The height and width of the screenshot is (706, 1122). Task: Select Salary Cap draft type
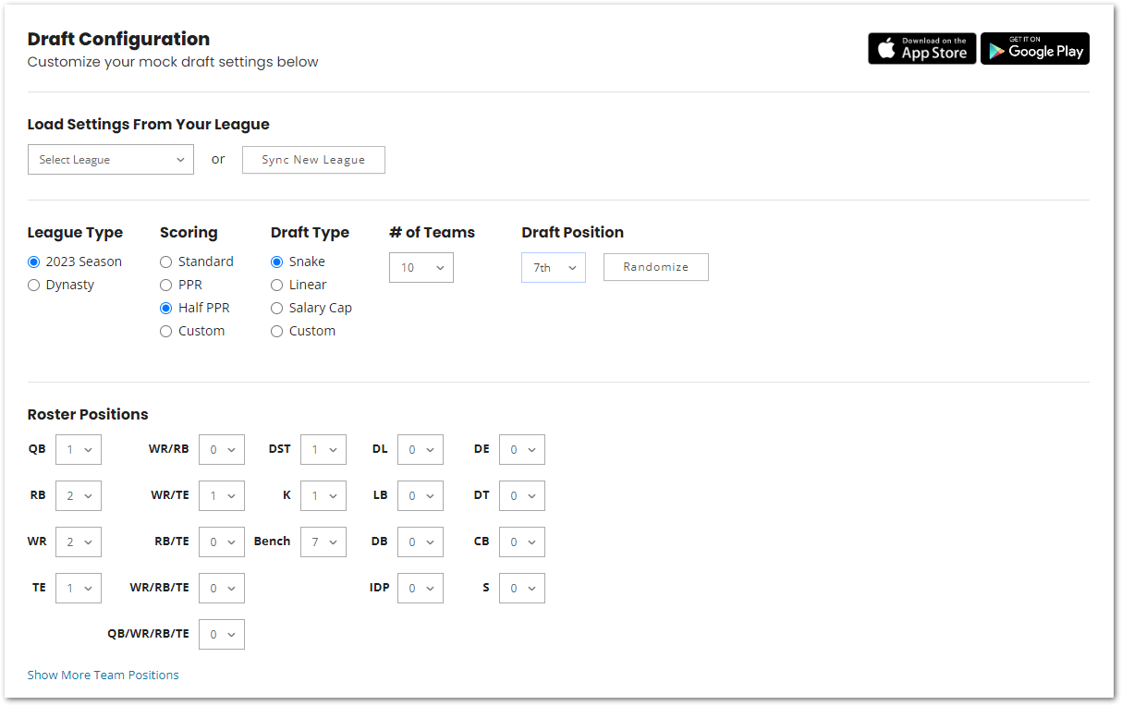point(277,308)
